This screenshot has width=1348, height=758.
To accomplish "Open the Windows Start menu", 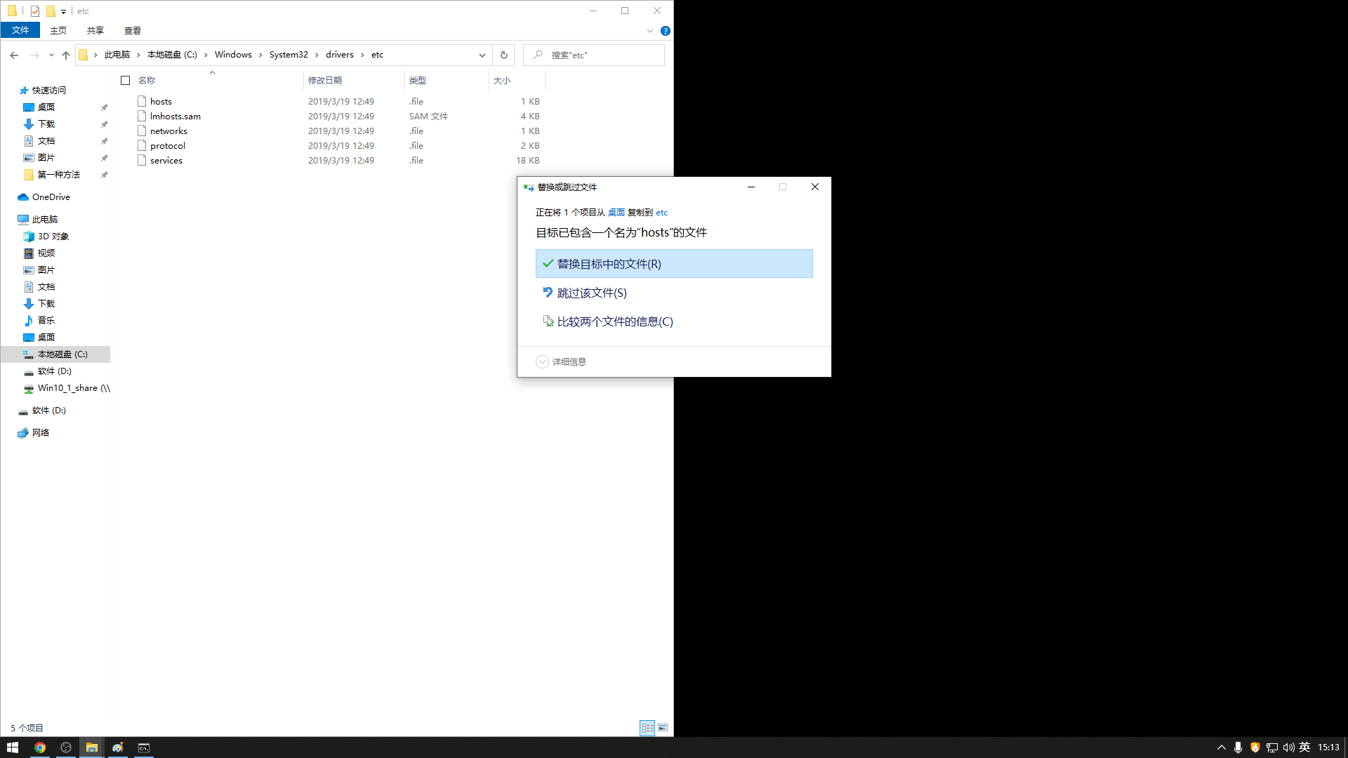I will (x=13, y=747).
